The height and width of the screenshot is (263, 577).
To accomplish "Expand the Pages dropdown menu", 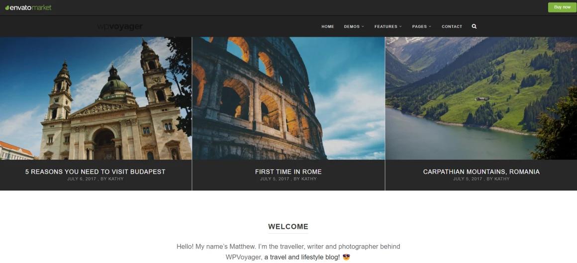I will tap(422, 26).
